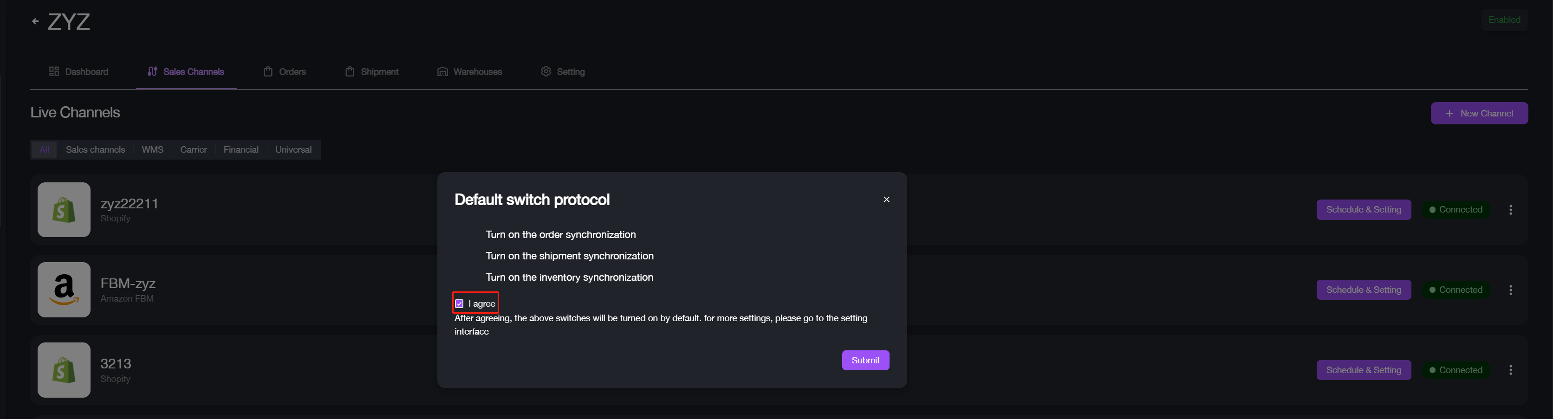The height and width of the screenshot is (419, 1553).
Task: Close the Default switch protocol dialog
Action: tap(886, 200)
